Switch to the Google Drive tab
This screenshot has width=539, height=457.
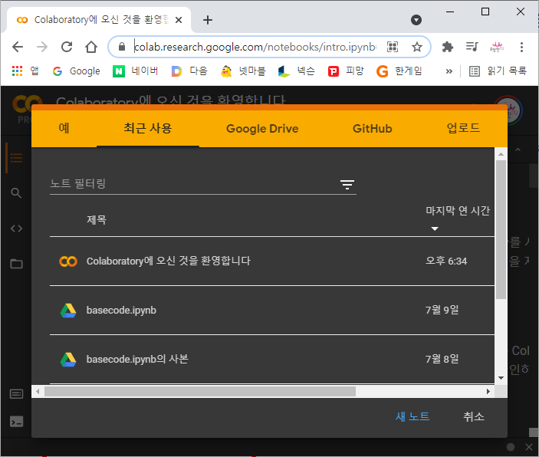point(262,128)
